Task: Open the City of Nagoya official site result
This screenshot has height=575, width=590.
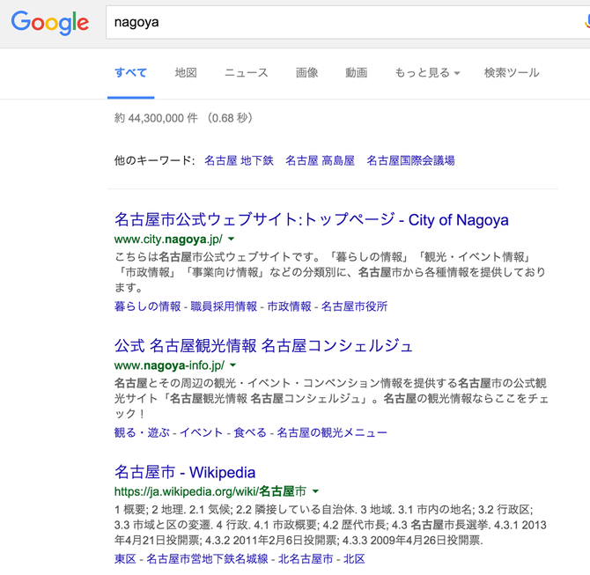Action: (311, 220)
